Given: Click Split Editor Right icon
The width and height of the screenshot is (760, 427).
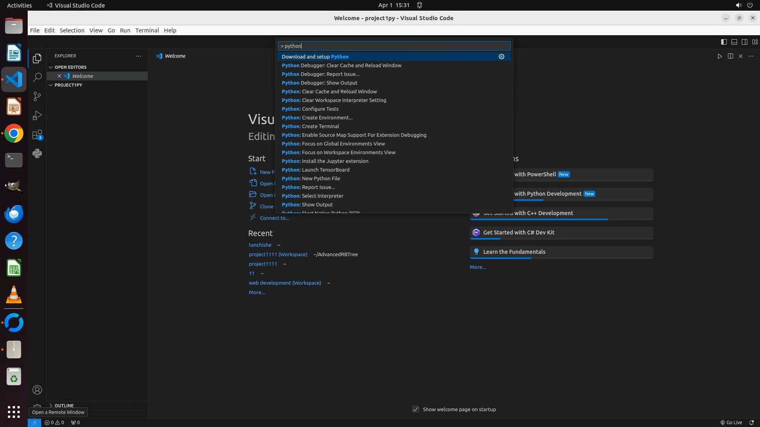Looking at the screenshot, I should click(x=730, y=56).
